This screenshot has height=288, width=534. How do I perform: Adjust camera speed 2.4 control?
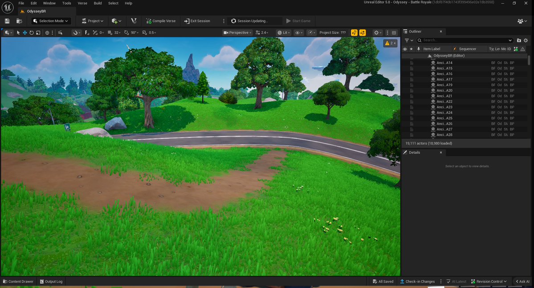point(262,32)
